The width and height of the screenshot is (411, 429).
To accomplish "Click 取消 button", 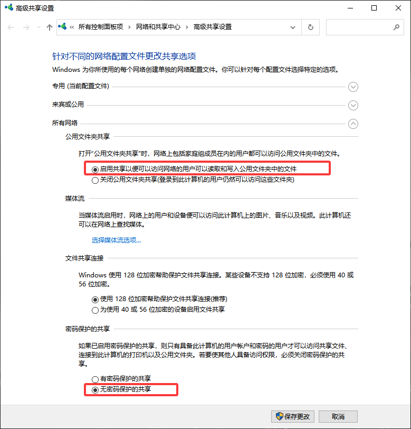I will point(338,417).
